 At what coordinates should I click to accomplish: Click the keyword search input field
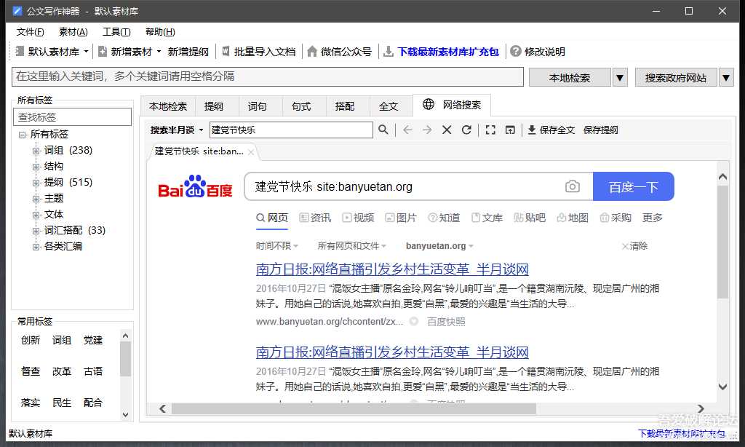point(268,76)
